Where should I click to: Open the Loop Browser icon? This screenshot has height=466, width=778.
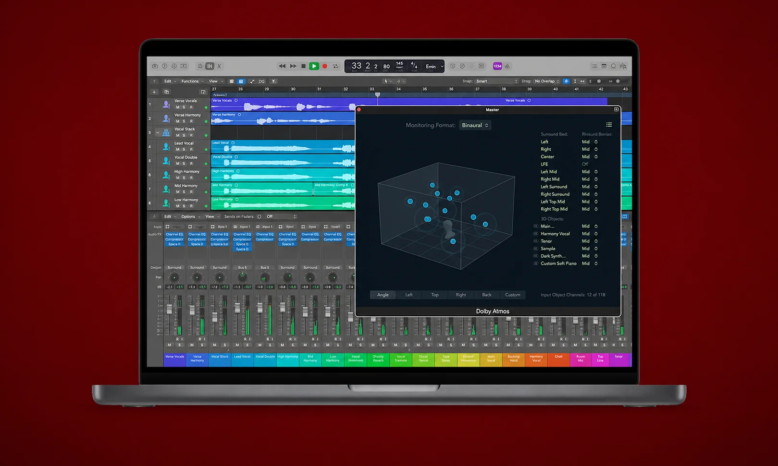(x=614, y=66)
